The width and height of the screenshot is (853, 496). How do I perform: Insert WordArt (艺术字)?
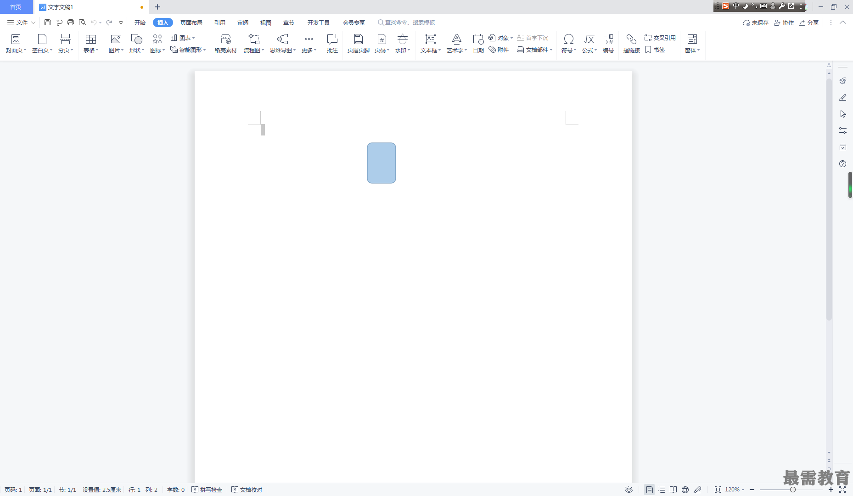(457, 44)
